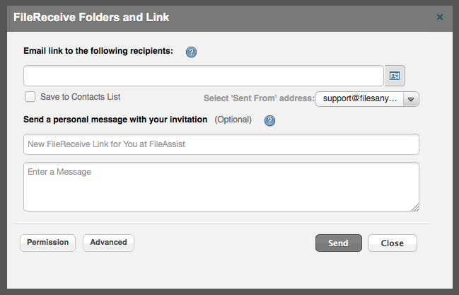This screenshot has width=459, height=295.
Task: Click the Select 'Sent From' address label
Action: [258, 98]
